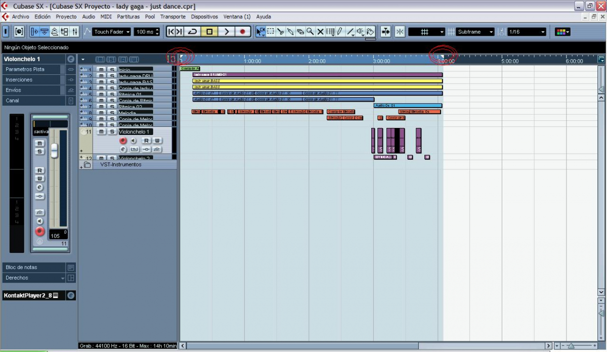Open the Transporte menu

click(x=173, y=17)
